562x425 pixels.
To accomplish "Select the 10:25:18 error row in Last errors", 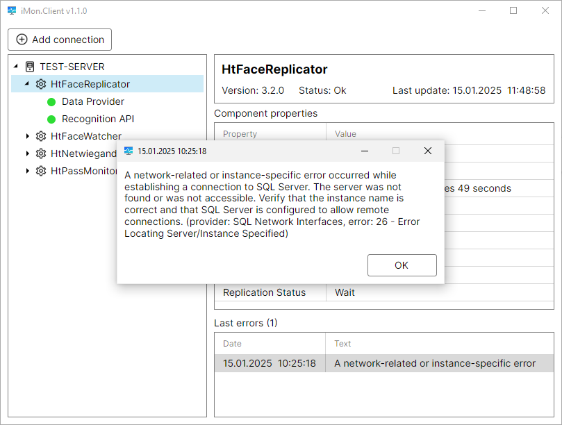I will click(x=384, y=363).
